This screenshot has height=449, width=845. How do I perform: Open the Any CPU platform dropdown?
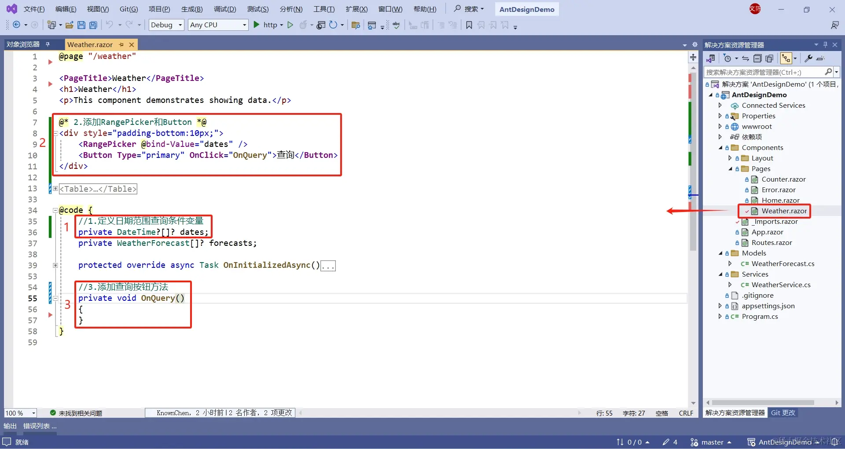pos(218,25)
